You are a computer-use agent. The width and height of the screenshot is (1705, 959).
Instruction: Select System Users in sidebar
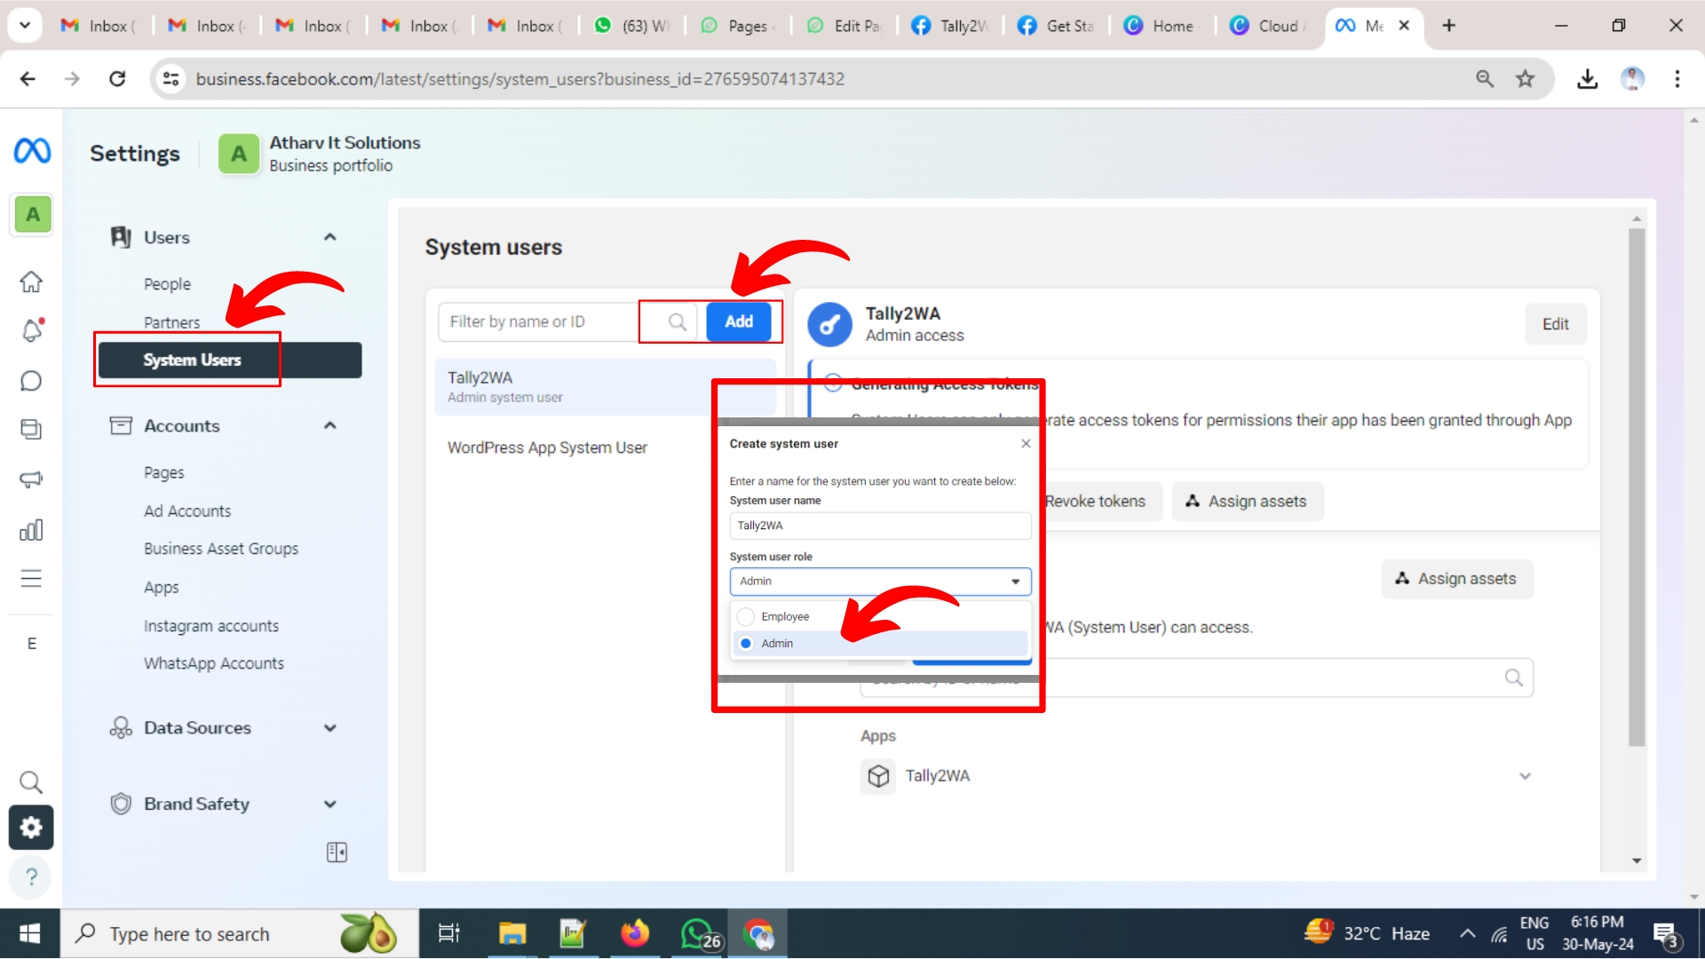pyautogui.click(x=230, y=361)
